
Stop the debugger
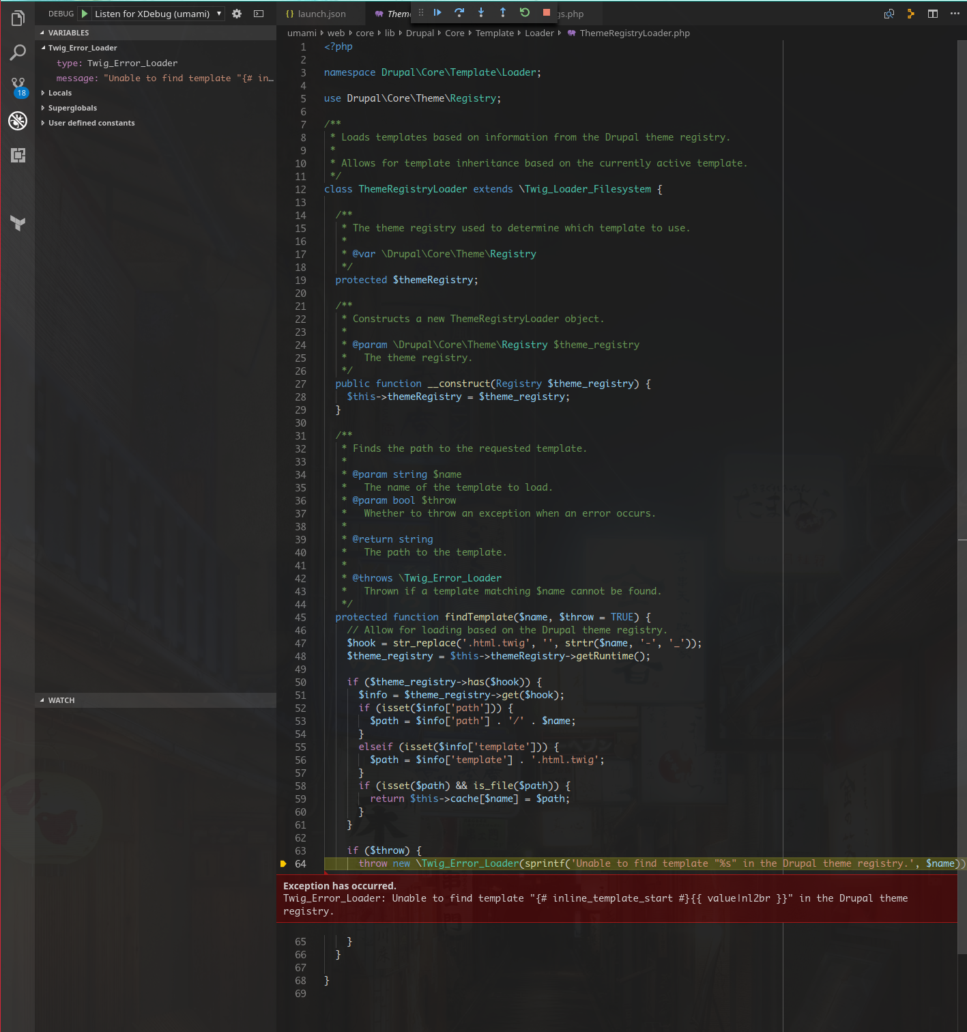tap(545, 12)
